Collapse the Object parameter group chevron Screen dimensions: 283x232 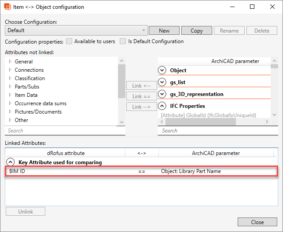coord(162,70)
